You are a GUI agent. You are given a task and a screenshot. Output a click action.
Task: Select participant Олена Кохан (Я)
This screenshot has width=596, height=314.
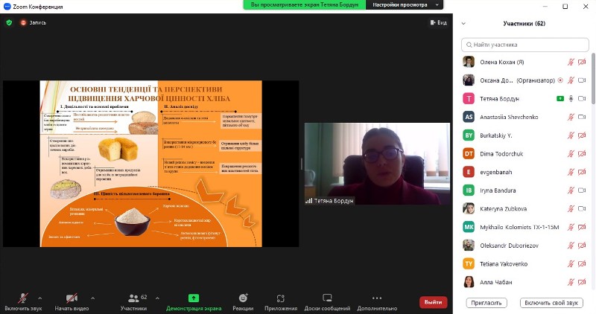(525, 62)
